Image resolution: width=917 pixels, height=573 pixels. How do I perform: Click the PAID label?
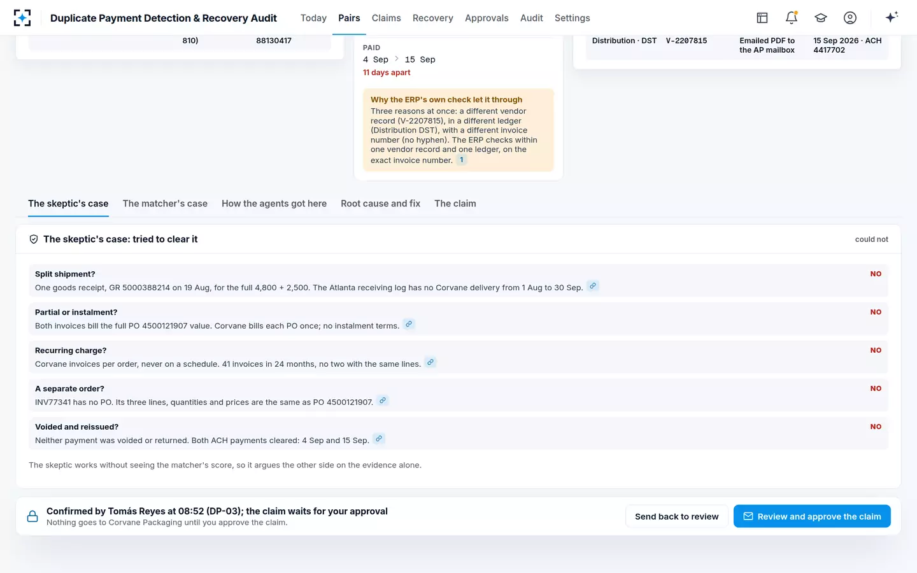(x=371, y=48)
